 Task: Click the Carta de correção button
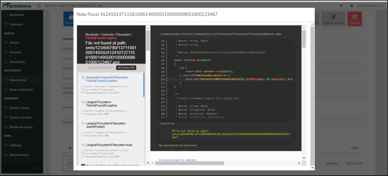click(x=333, y=19)
